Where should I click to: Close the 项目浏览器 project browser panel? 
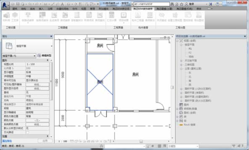[245, 36]
